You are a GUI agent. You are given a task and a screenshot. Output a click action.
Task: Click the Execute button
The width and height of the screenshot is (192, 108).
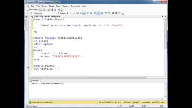click(x=62, y=13)
